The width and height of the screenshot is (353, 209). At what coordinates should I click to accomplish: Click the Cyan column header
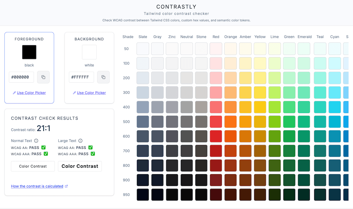coord(335,37)
